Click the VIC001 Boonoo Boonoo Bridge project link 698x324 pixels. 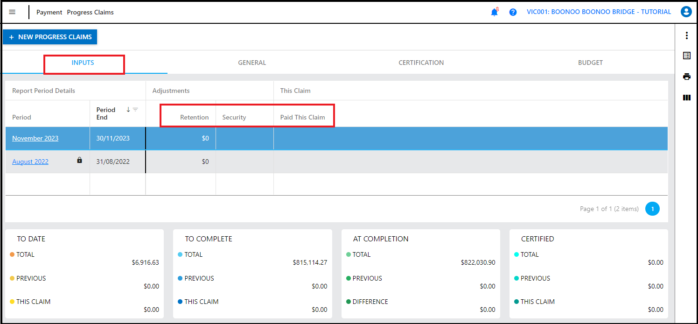click(599, 12)
